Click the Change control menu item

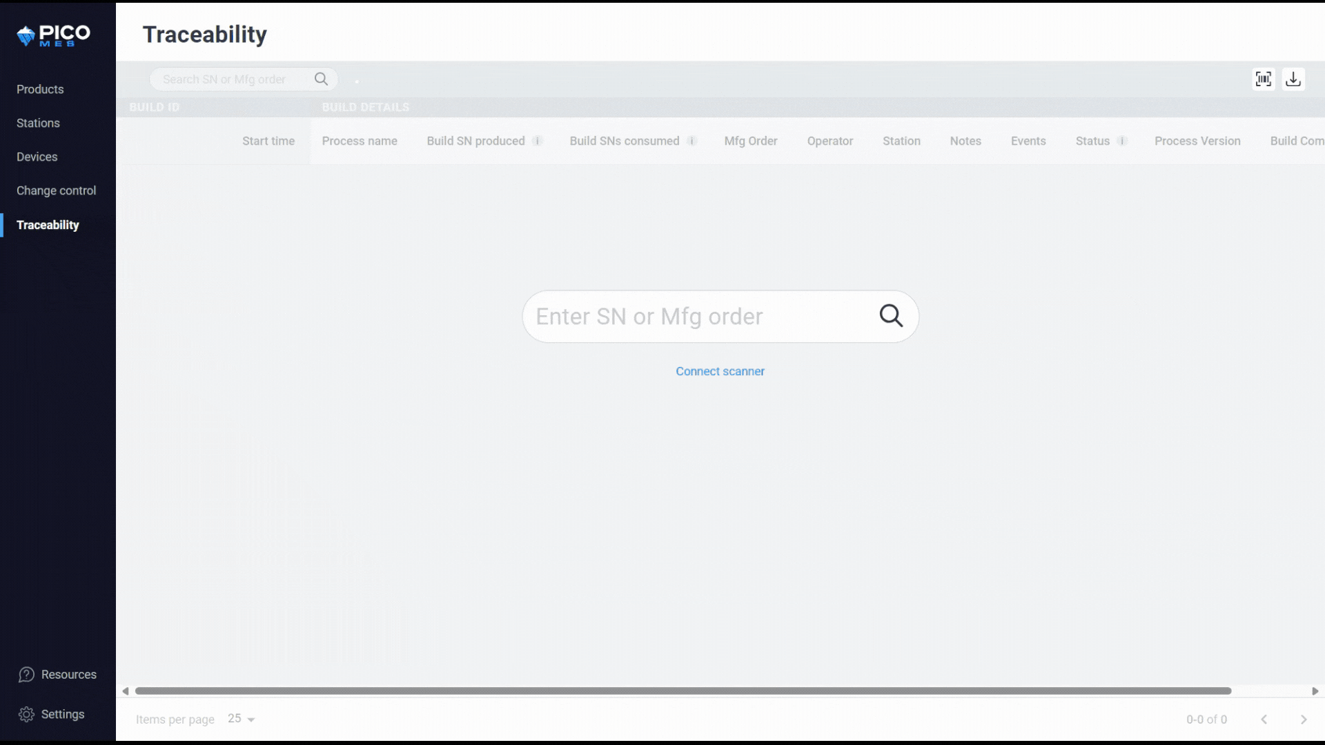[57, 190]
